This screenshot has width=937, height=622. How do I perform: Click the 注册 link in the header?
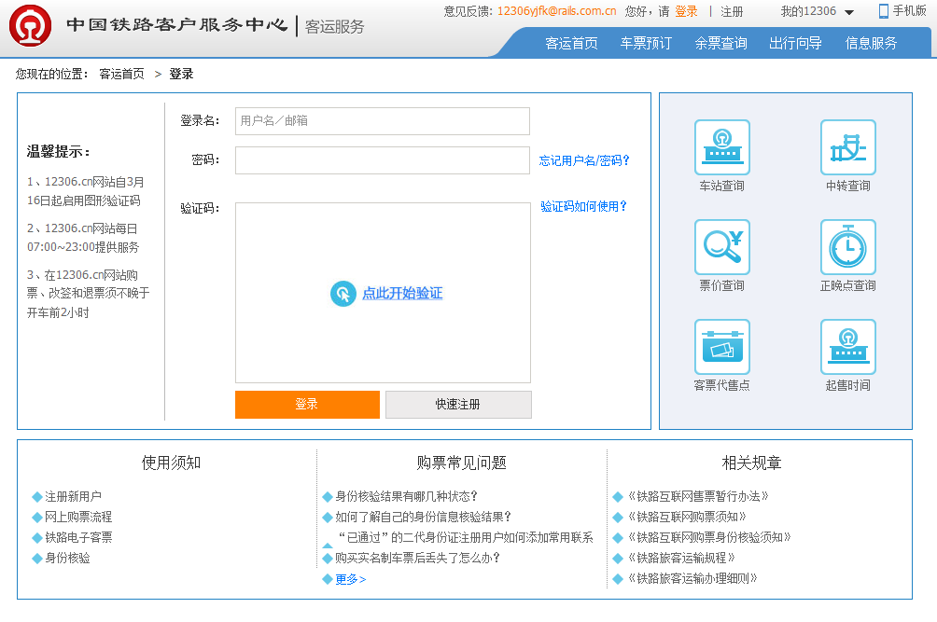(x=732, y=11)
